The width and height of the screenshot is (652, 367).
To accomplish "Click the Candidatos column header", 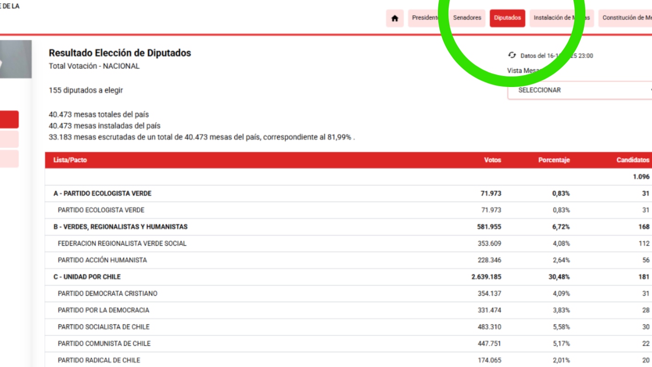I will (x=633, y=160).
